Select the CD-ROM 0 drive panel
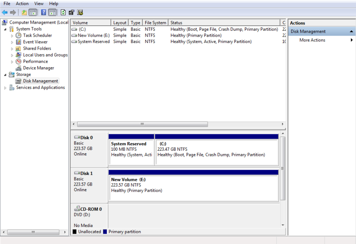 point(88,215)
